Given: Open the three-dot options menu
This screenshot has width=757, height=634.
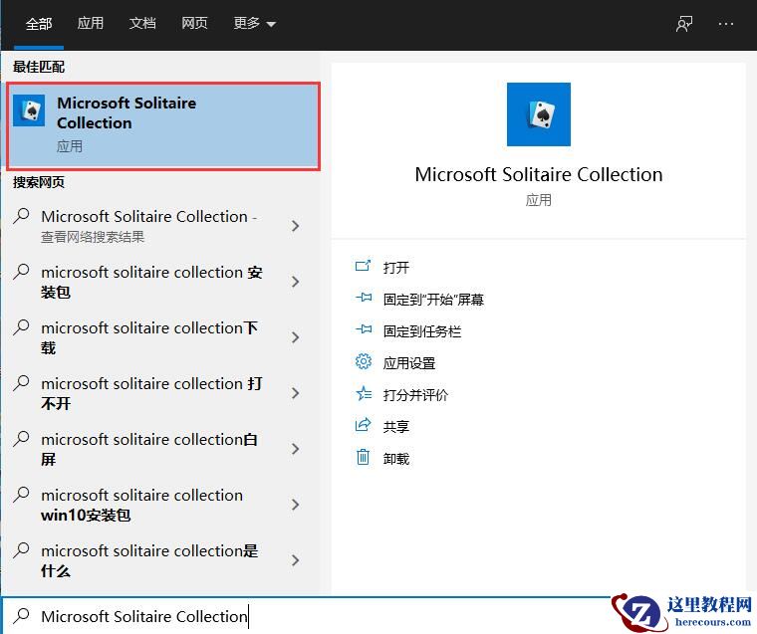Looking at the screenshot, I should point(725,24).
